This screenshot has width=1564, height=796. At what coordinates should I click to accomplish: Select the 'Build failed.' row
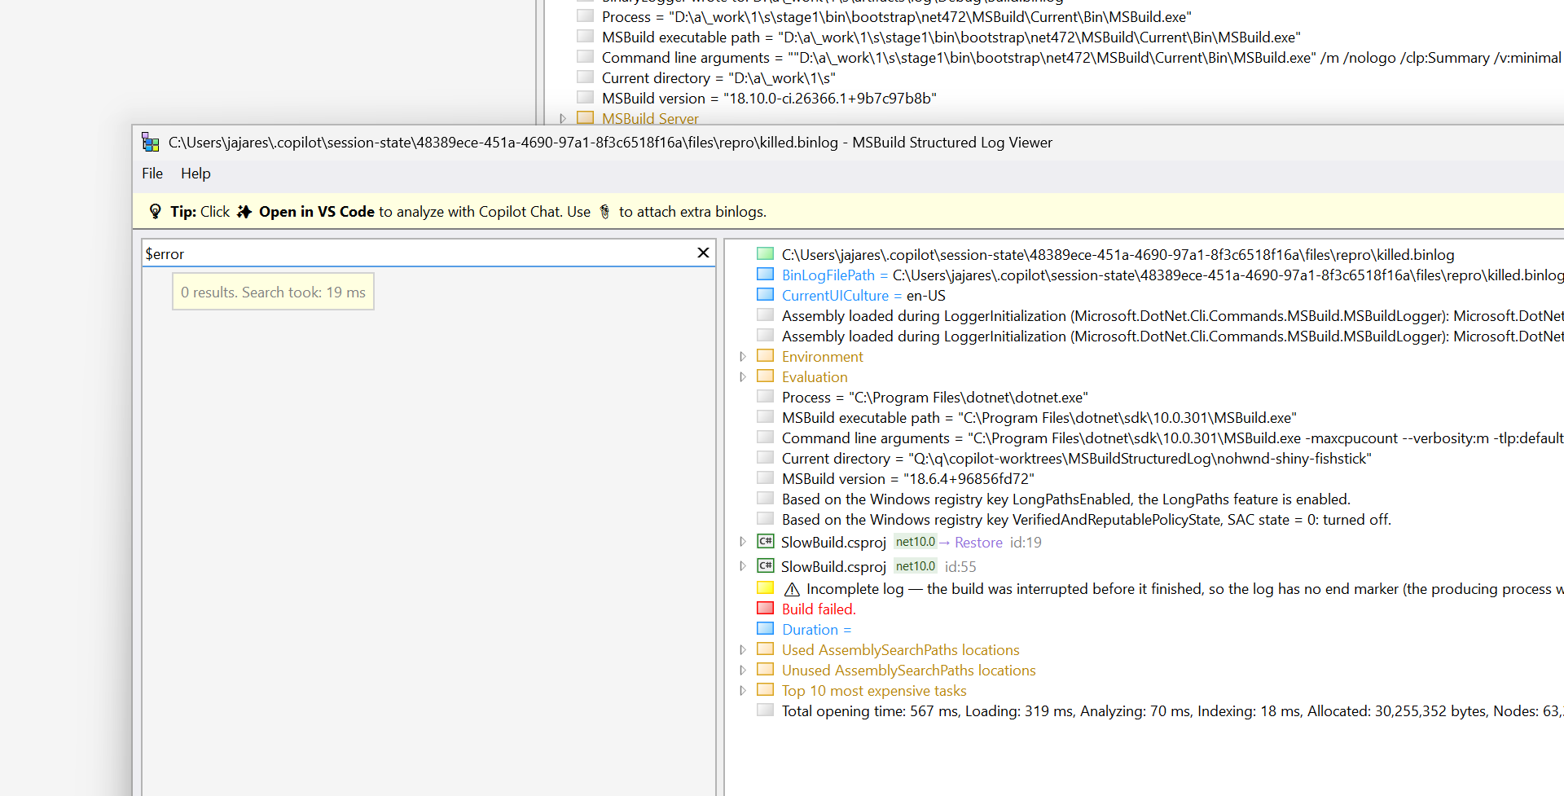[819, 609]
